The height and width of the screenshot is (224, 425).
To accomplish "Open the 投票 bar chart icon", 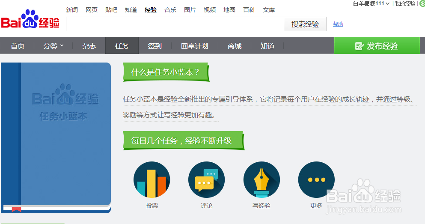I will [x=152, y=179].
